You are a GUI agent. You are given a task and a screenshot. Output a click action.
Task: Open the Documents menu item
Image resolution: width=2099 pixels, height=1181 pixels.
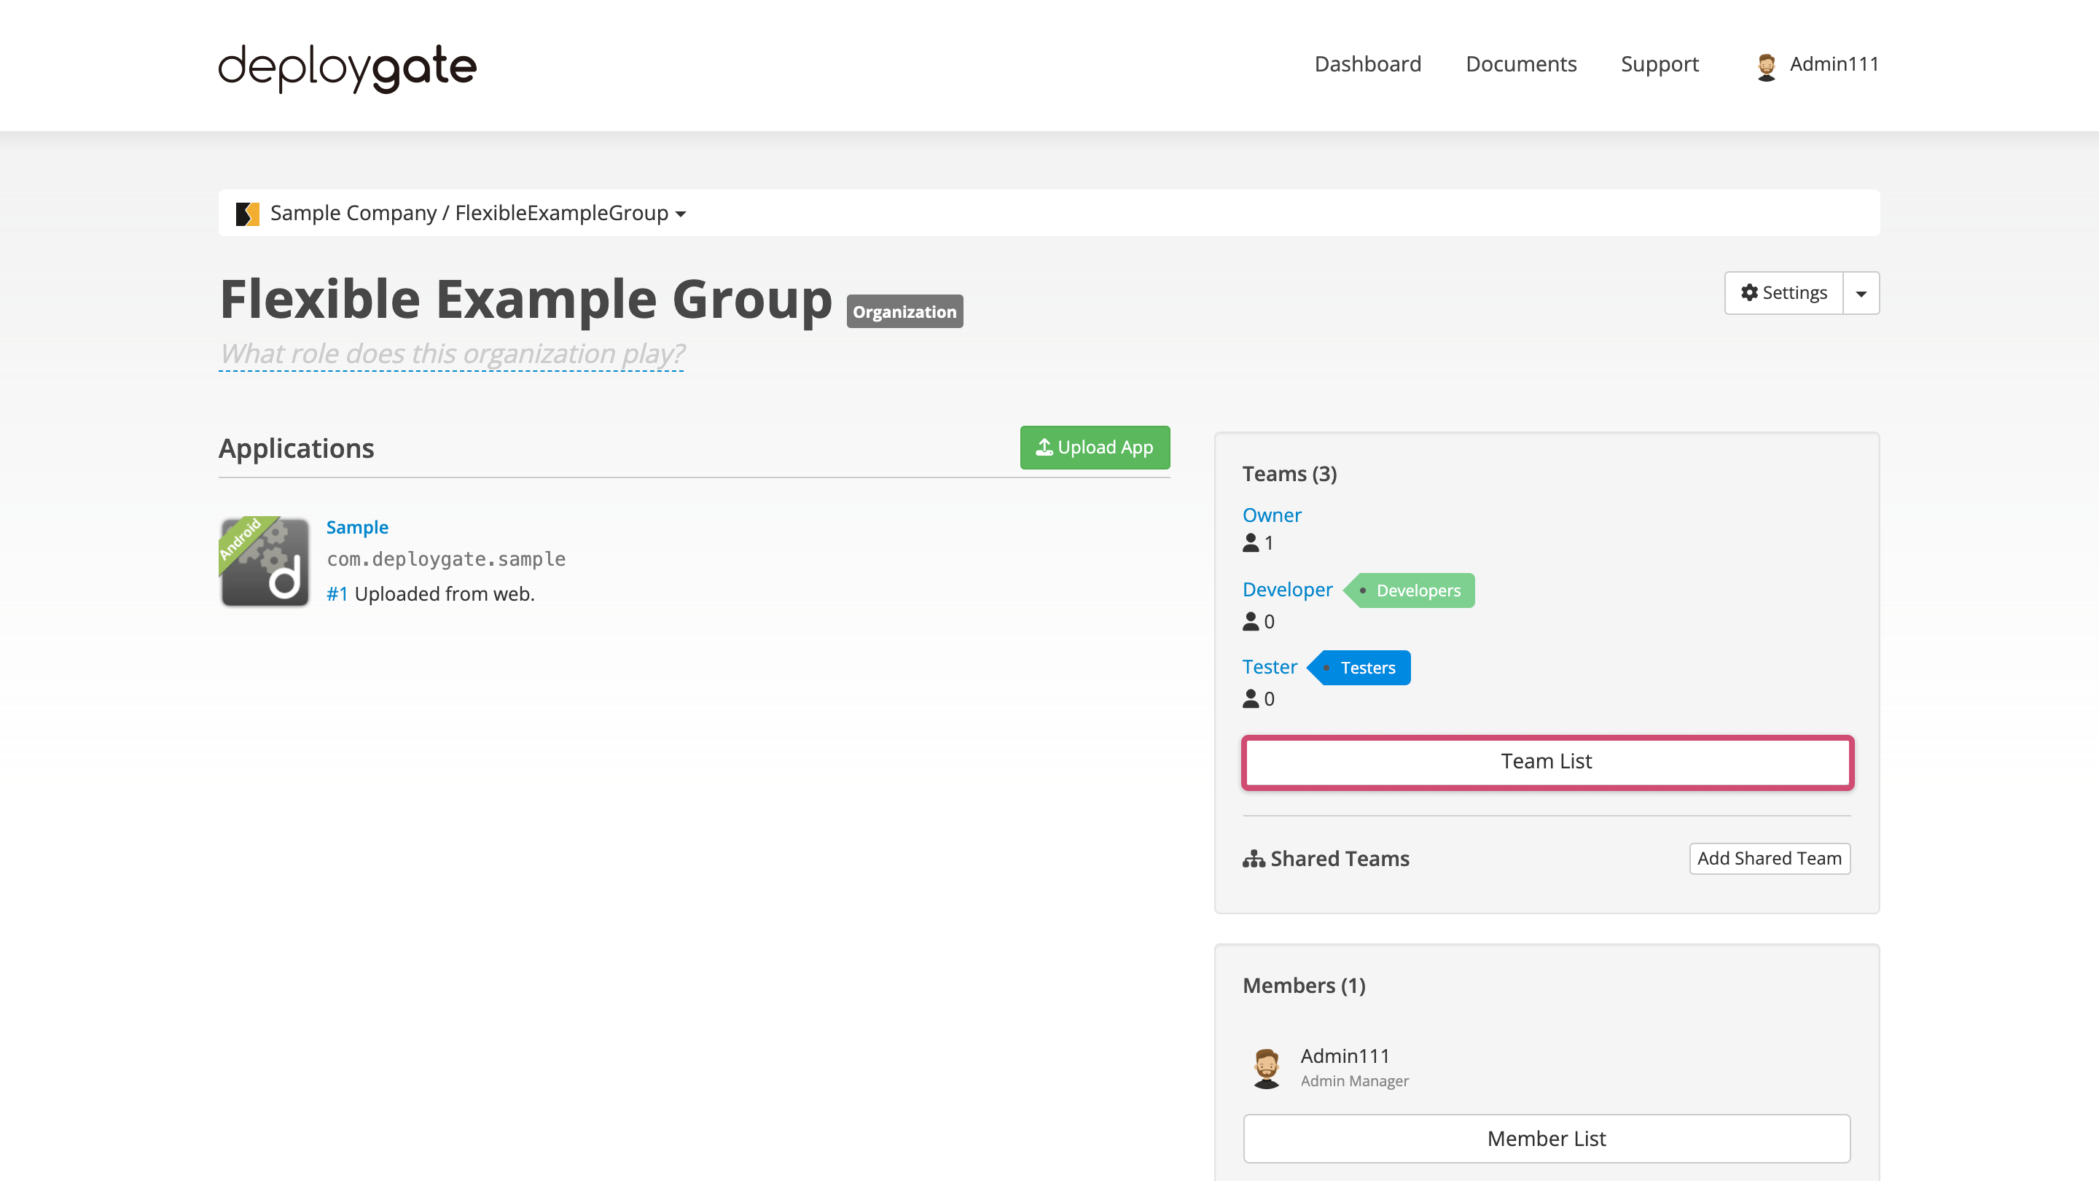pyautogui.click(x=1520, y=63)
